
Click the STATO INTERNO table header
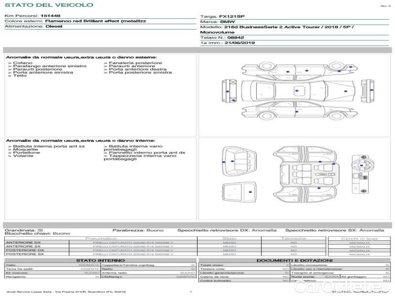100,260
